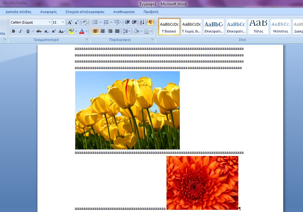The height and width of the screenshot is (212, 303).
Task: Apply the Τίτλος style
Action: click(x=258, y=27)
